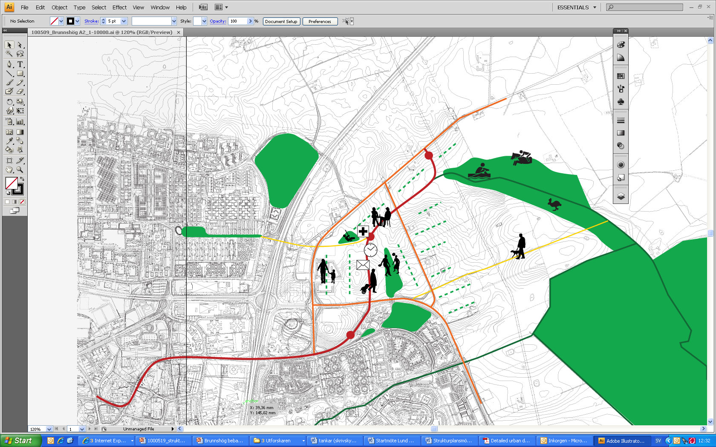
Task: Open the stroke color dropdown arrow
Action: point(77,21)
